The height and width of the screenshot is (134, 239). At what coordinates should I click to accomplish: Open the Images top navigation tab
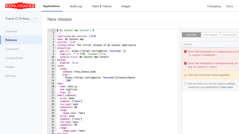[126, 6]
